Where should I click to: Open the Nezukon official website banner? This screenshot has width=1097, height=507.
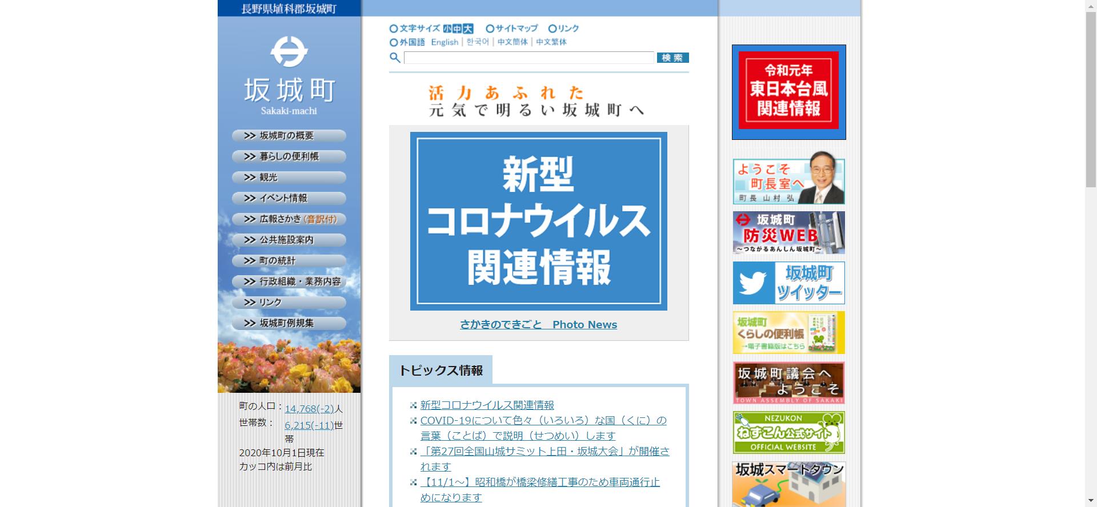tap(788, 433)
